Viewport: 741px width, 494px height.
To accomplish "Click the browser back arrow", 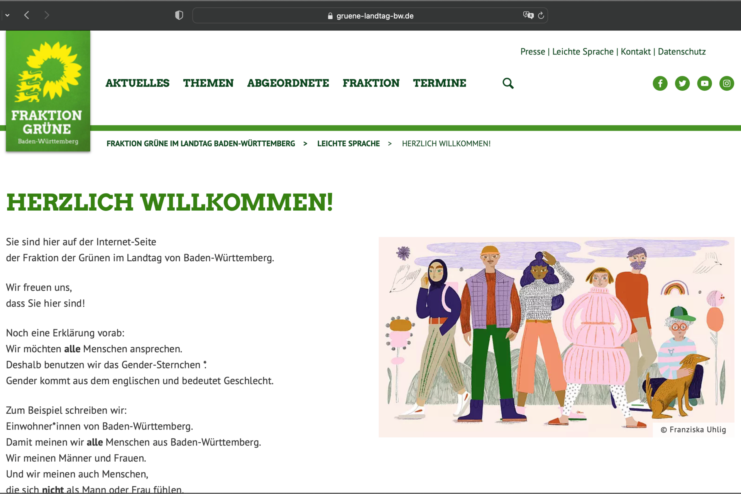I will pos(27,15).
